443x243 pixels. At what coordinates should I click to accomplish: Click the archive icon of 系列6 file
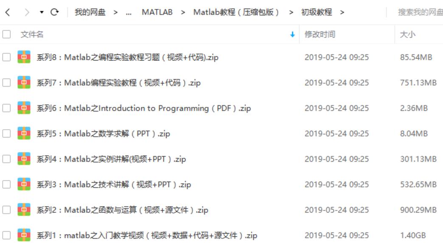[24, 108]
